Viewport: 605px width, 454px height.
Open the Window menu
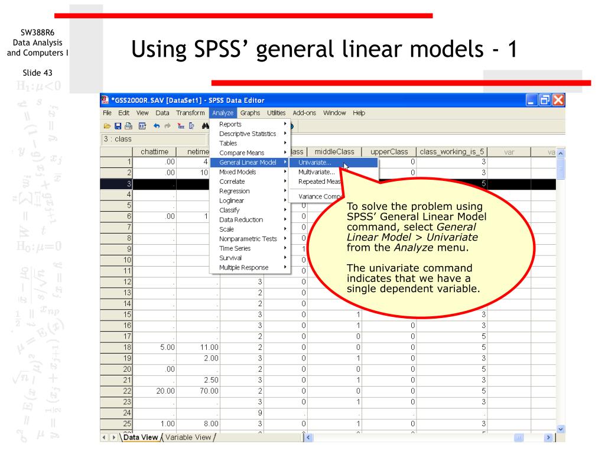pos(334,113)
